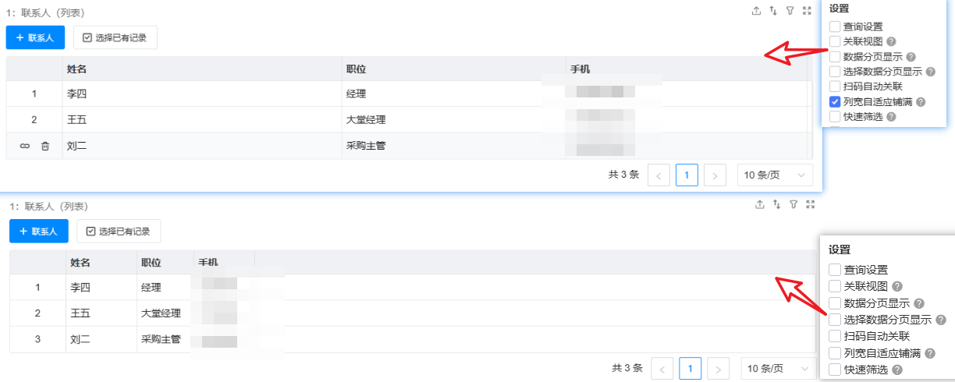This screenshot has width=955, height=382.
Task: Click the link icon in 刘二's row
Action: (25, 146)
